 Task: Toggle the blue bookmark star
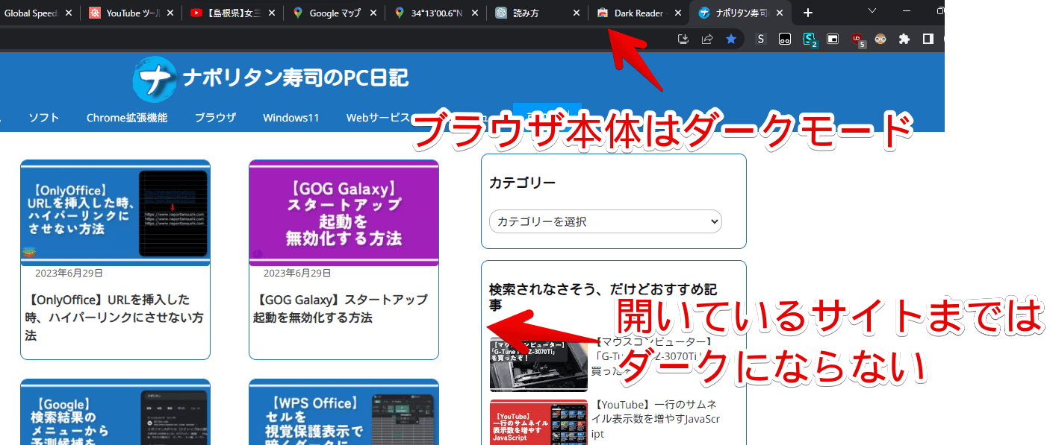[731, 39]
